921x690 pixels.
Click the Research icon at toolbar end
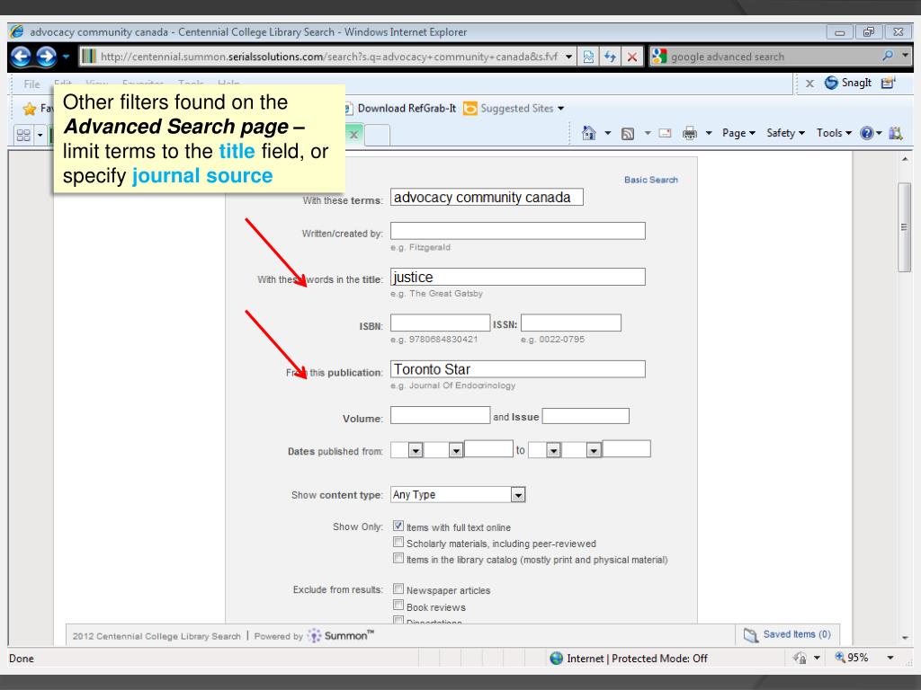[895, 133]
